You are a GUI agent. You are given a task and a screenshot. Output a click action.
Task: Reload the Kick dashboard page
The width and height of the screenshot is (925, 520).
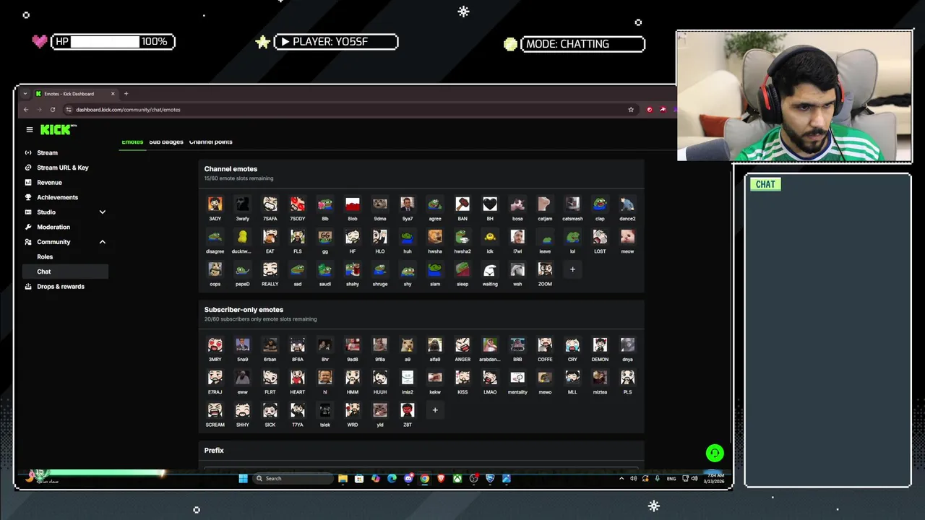pyautogui.click(x=53, y=110)
